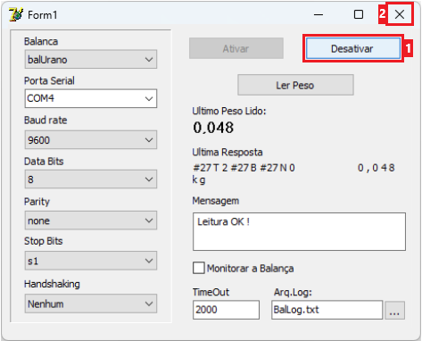Expand the Stop Bits s1 dropdown
422x341 pixels.
(91, 261)
